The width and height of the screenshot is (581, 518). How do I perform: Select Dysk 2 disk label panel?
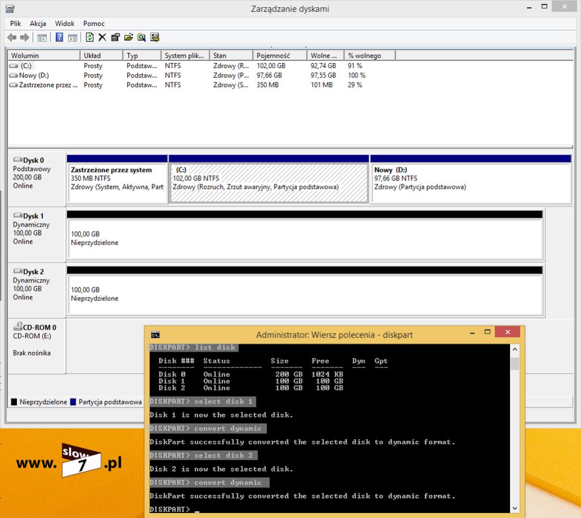(37, 290)
